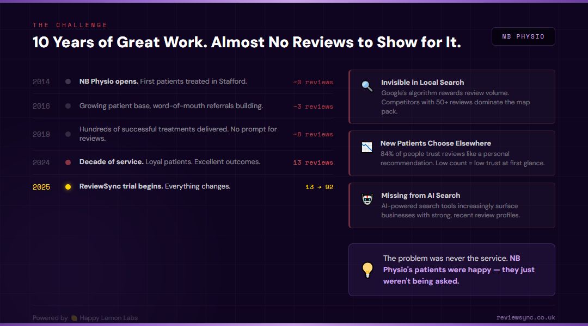Screen dimensions: 588x326
Task: Select the 2019 timeline dot
Action: pyautogui.click(x=68, y=134)
